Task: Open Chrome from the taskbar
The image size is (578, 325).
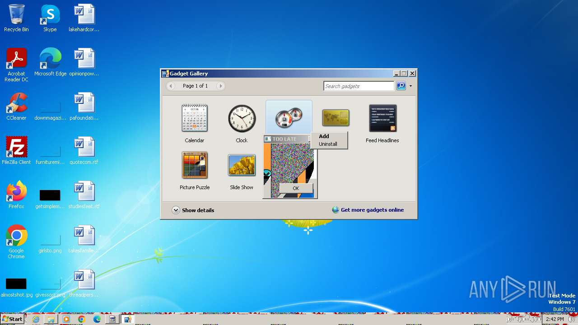Action: [81, 319]
